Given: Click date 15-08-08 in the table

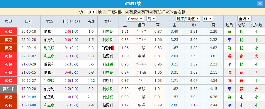Looking at the screenshot, I should click(29, 105).
